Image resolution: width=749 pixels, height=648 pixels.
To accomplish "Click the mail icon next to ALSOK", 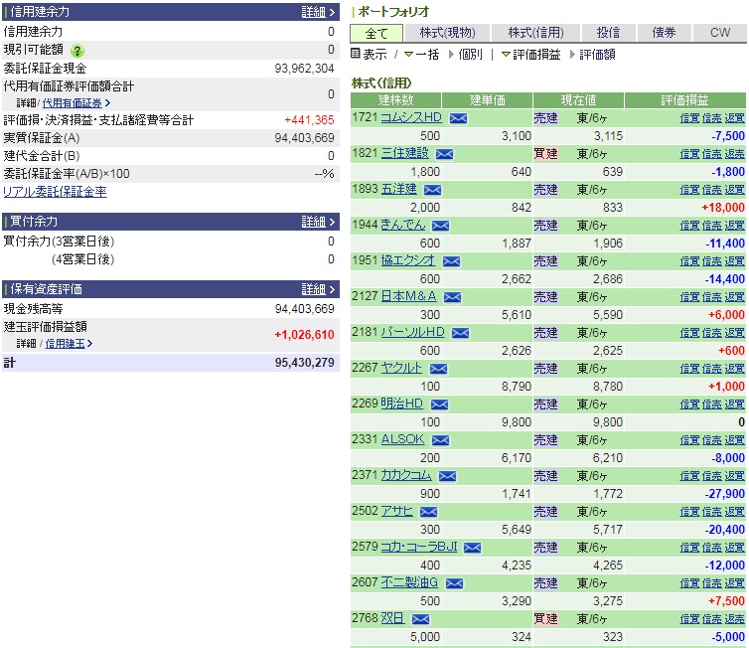I will 440,440.
